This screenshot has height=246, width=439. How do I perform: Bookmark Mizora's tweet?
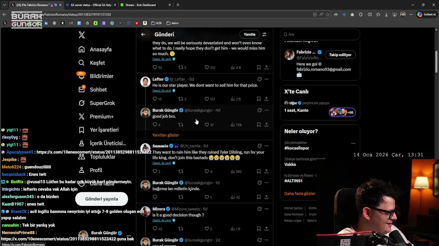[x=259, y=229]
